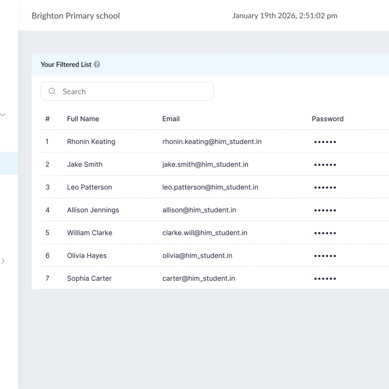Click the jake.smith@him_student.in email
The height and width of the screenshot is (389, 389).
205,165
